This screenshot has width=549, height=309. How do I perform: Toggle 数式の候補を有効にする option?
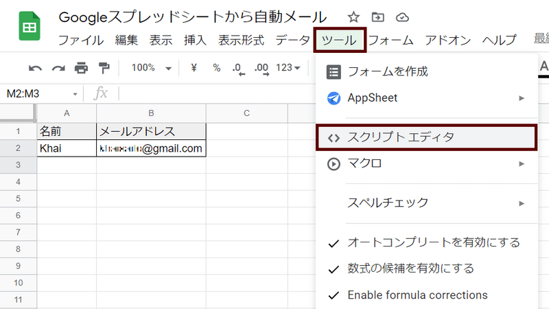(x=426, y=268)
